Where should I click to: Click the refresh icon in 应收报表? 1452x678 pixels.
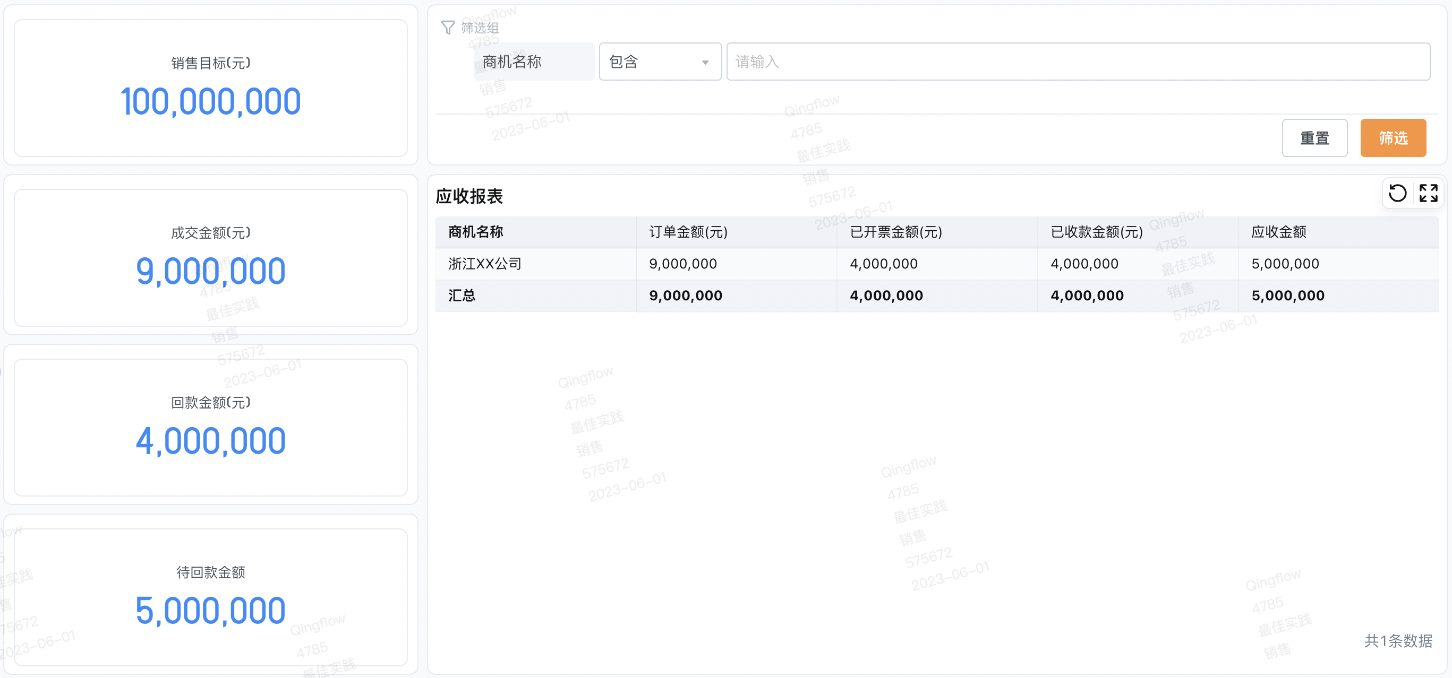tap(1397, 193)
